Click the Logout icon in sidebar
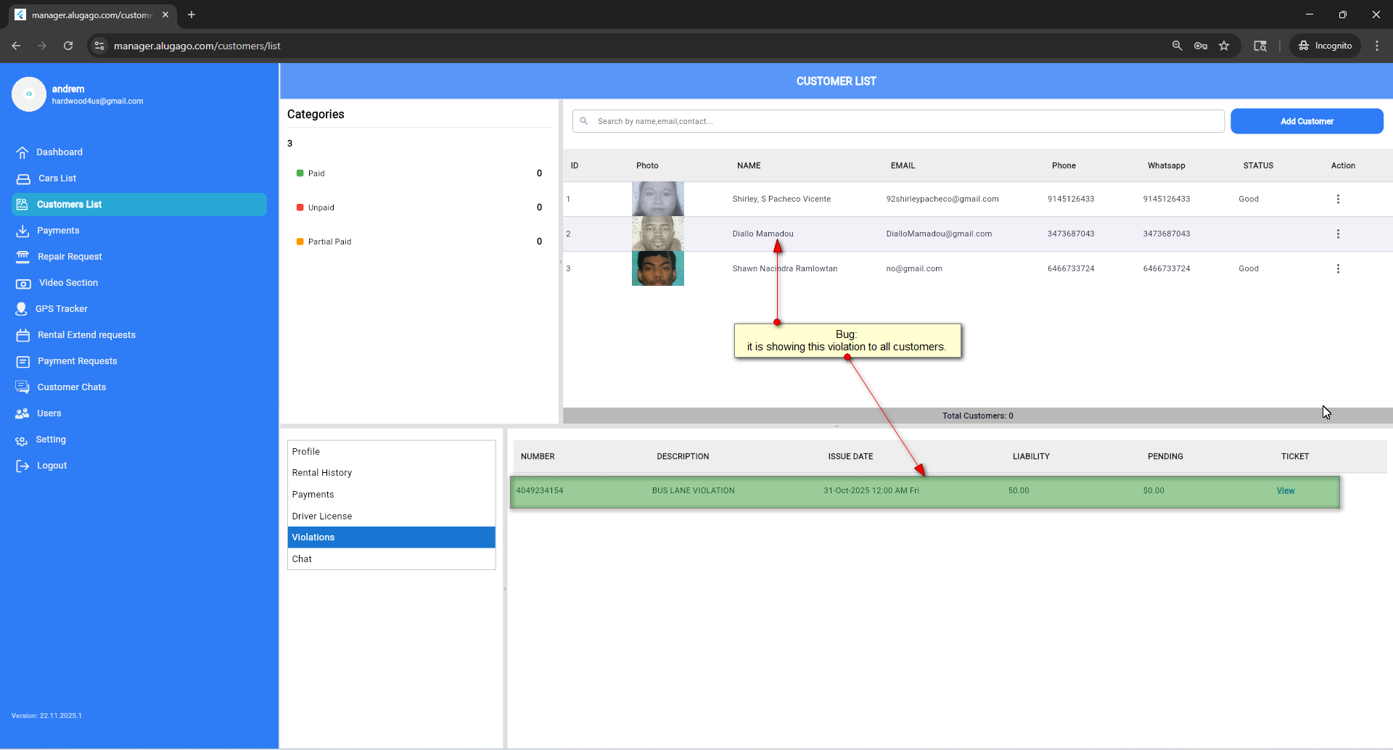1393x750 pixels. click(22, 466)
